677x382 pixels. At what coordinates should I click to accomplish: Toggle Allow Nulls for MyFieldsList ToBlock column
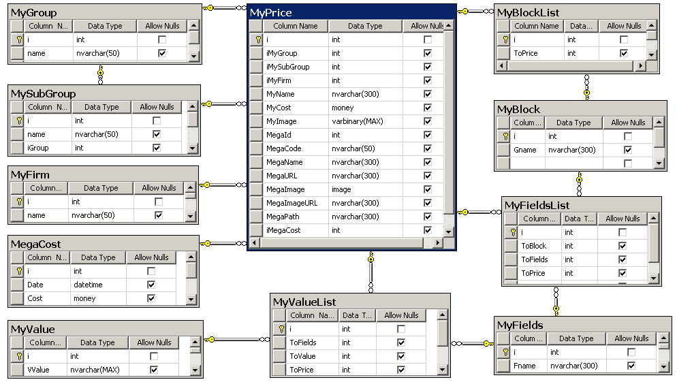click(622, 246)
